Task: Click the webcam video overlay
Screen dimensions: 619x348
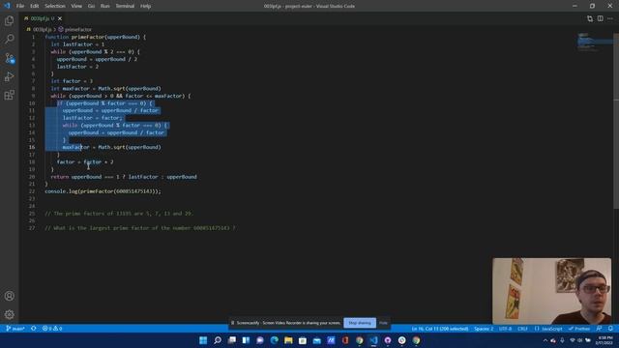Action: point(551,291)
